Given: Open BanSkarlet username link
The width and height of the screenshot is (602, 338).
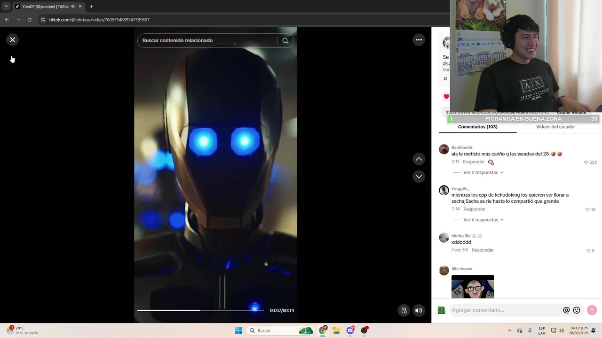Looking at the screenshot, I should pyautogui.click(x=462, y=147).
